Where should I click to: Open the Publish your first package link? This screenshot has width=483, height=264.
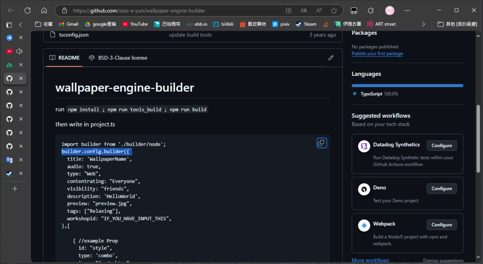pos(377,53)
